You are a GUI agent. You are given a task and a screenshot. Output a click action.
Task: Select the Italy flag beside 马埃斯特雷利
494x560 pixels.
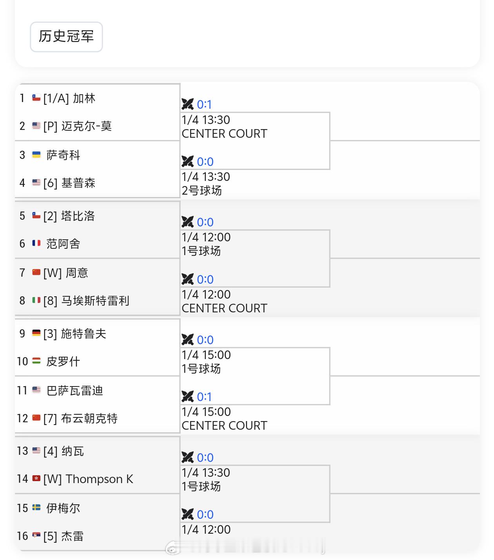[36, 301]
